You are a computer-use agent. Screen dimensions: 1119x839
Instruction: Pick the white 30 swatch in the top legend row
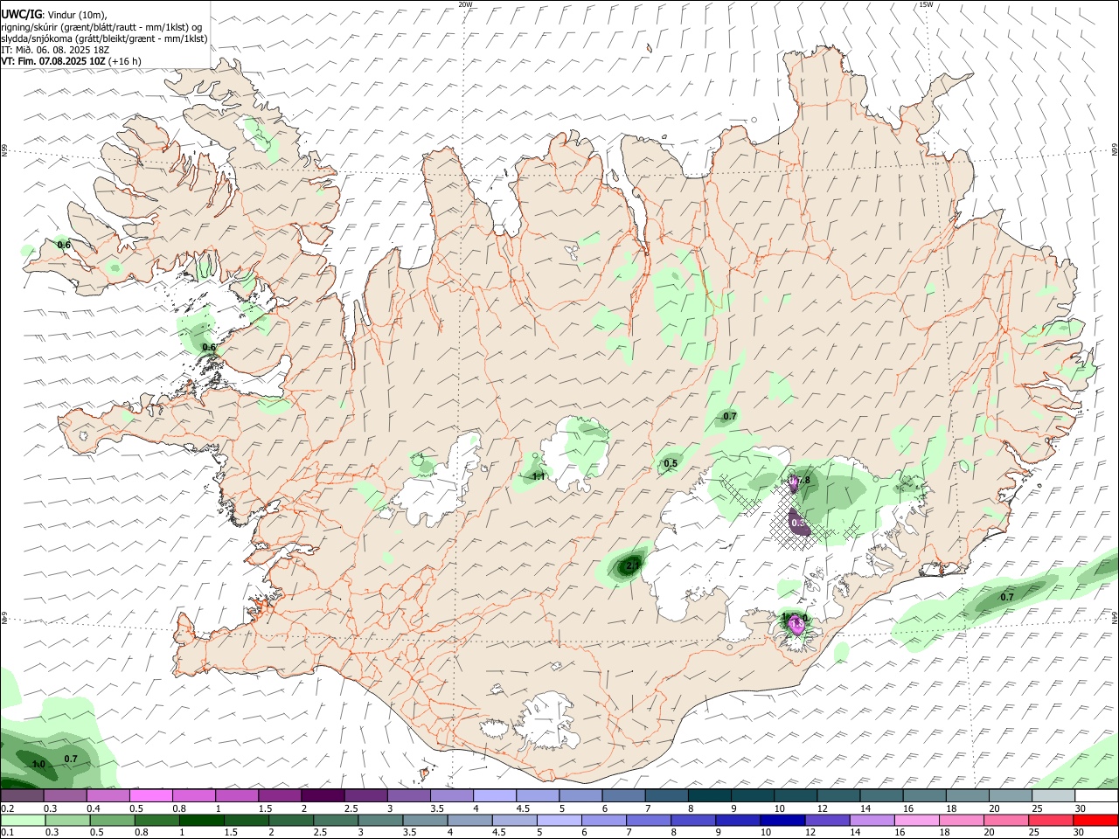point(1097,796)
